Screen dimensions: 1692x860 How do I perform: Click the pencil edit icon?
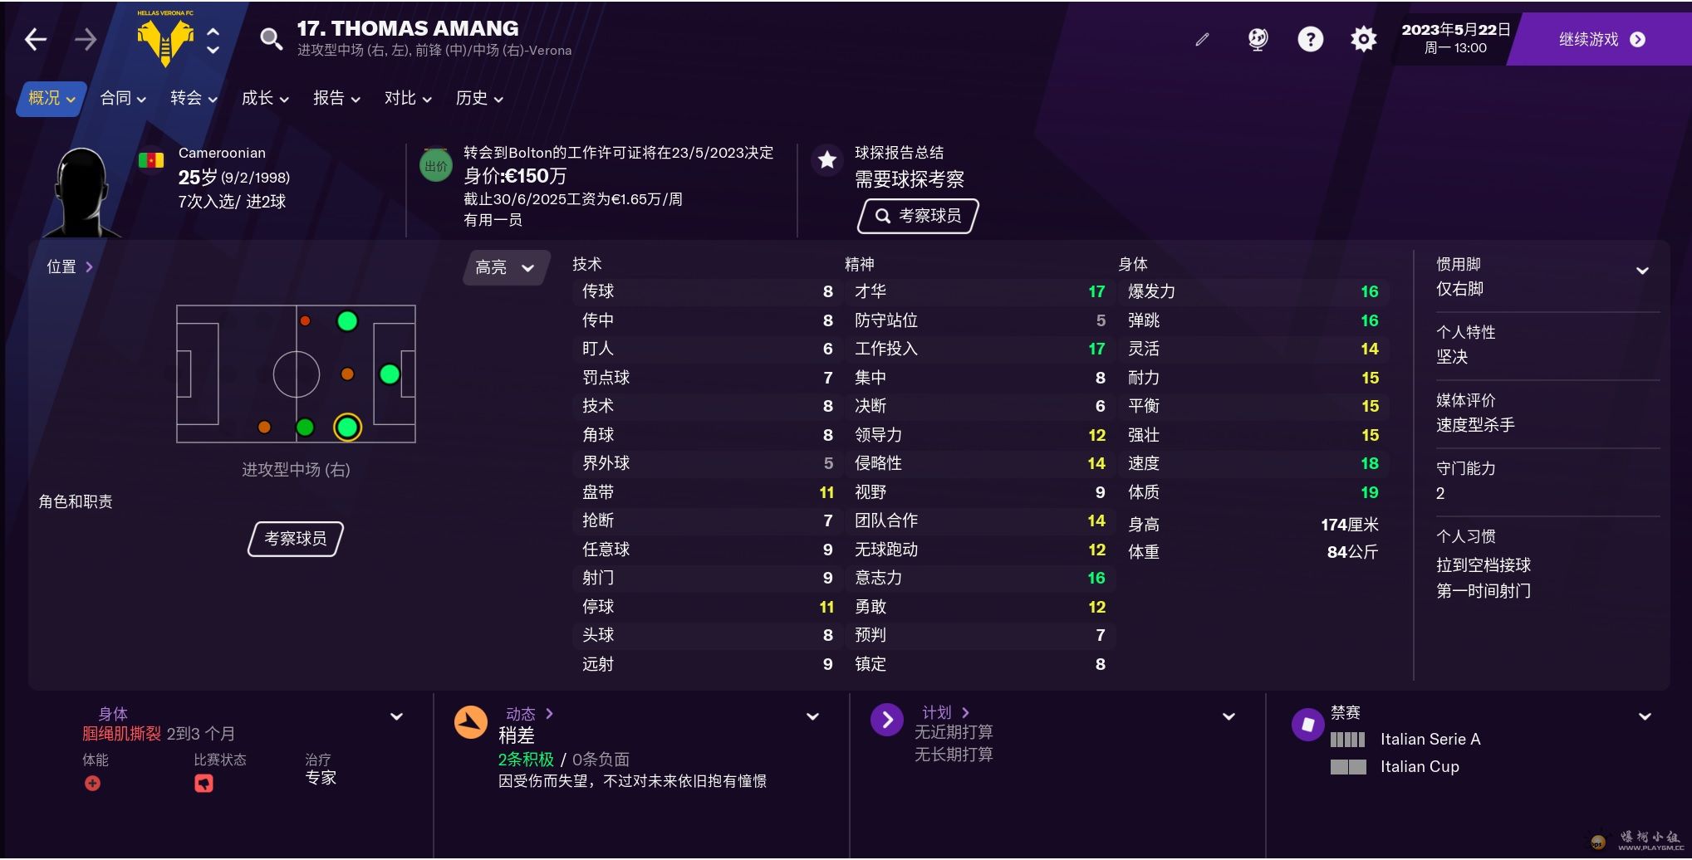1202,39
